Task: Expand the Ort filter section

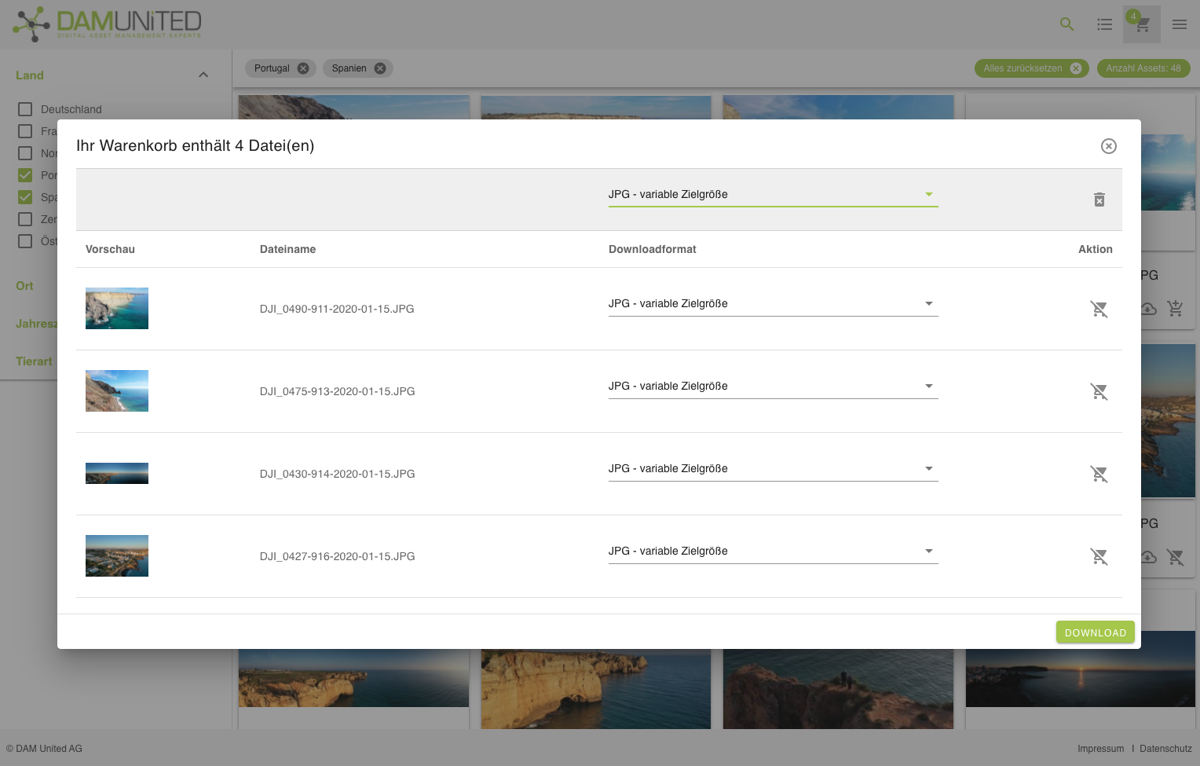Action: click(x=24, y=286)
